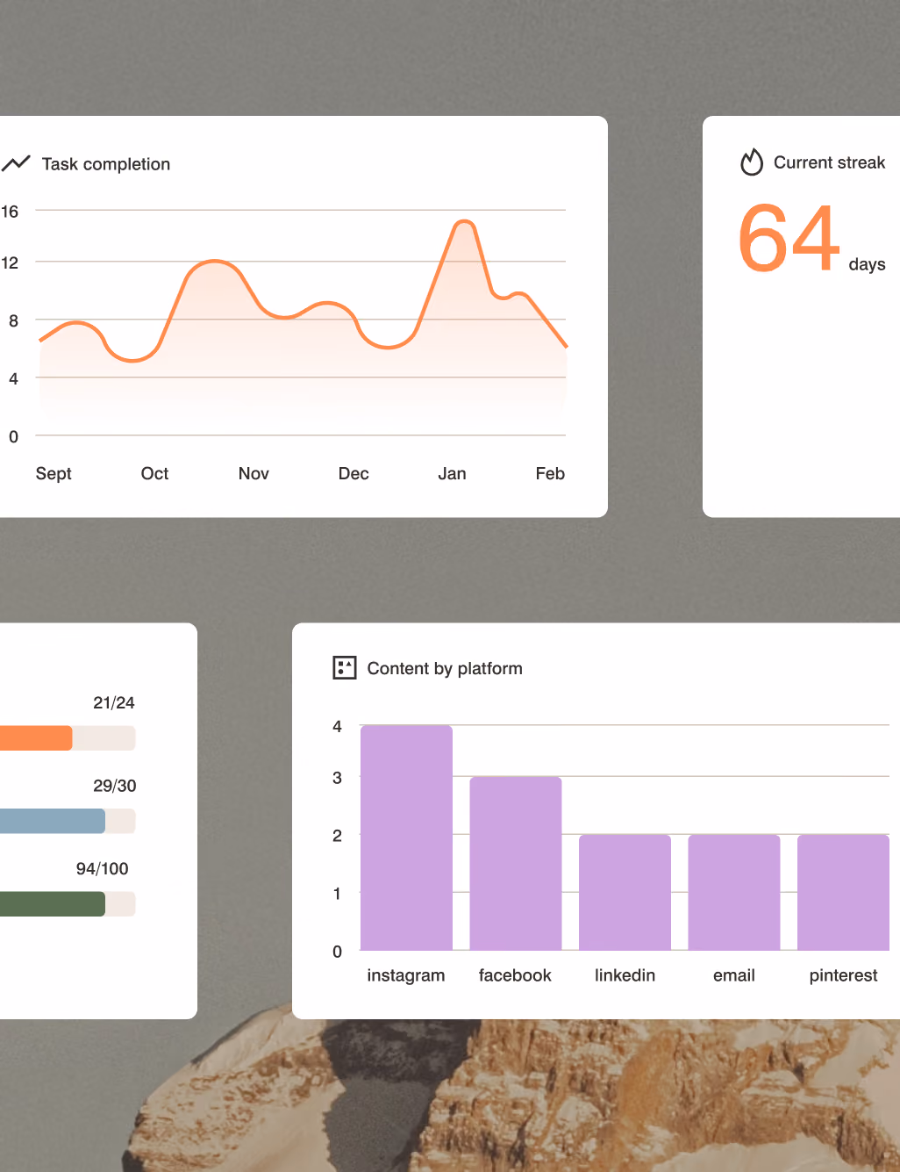Click the Current streak heading
The height and width of the screenshot is (1172, 900).
click(830, 162)
